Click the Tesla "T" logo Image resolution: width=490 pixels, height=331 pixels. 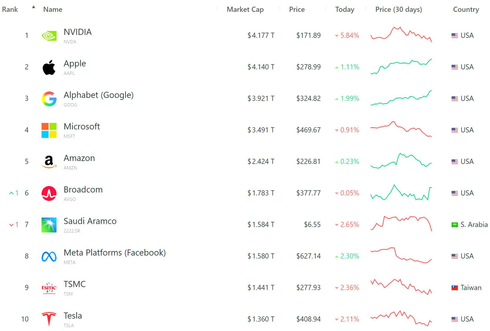pos(49,319)
